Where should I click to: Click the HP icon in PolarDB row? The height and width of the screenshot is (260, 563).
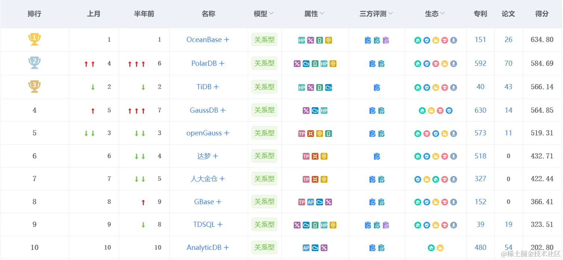(x=324, y=64)
